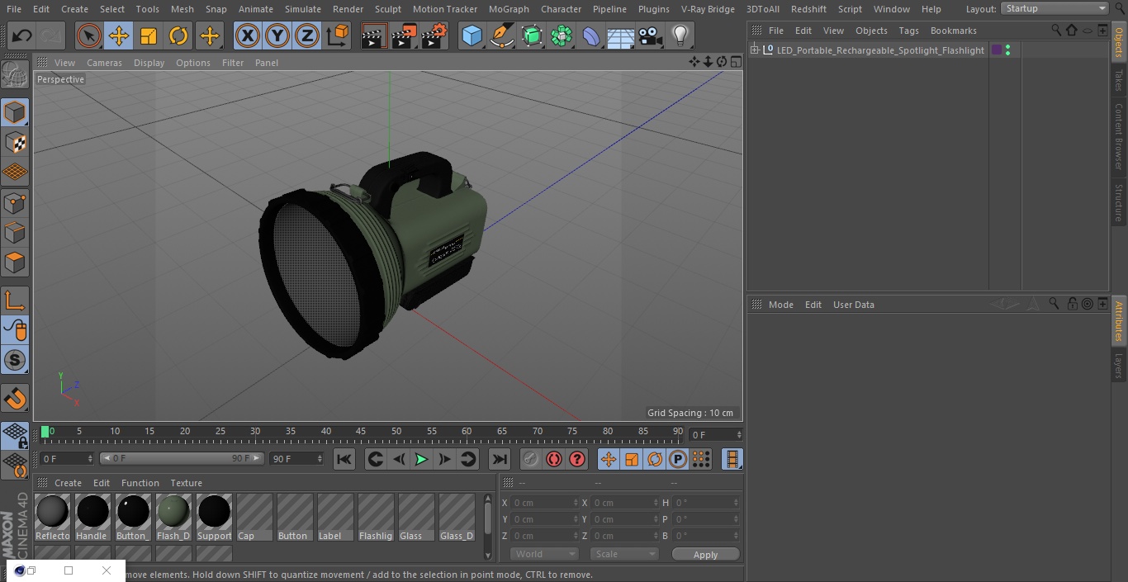Switch to the Content Browser side tab
This screenshot has height=582, width=1128.
tap(1119, 136)
